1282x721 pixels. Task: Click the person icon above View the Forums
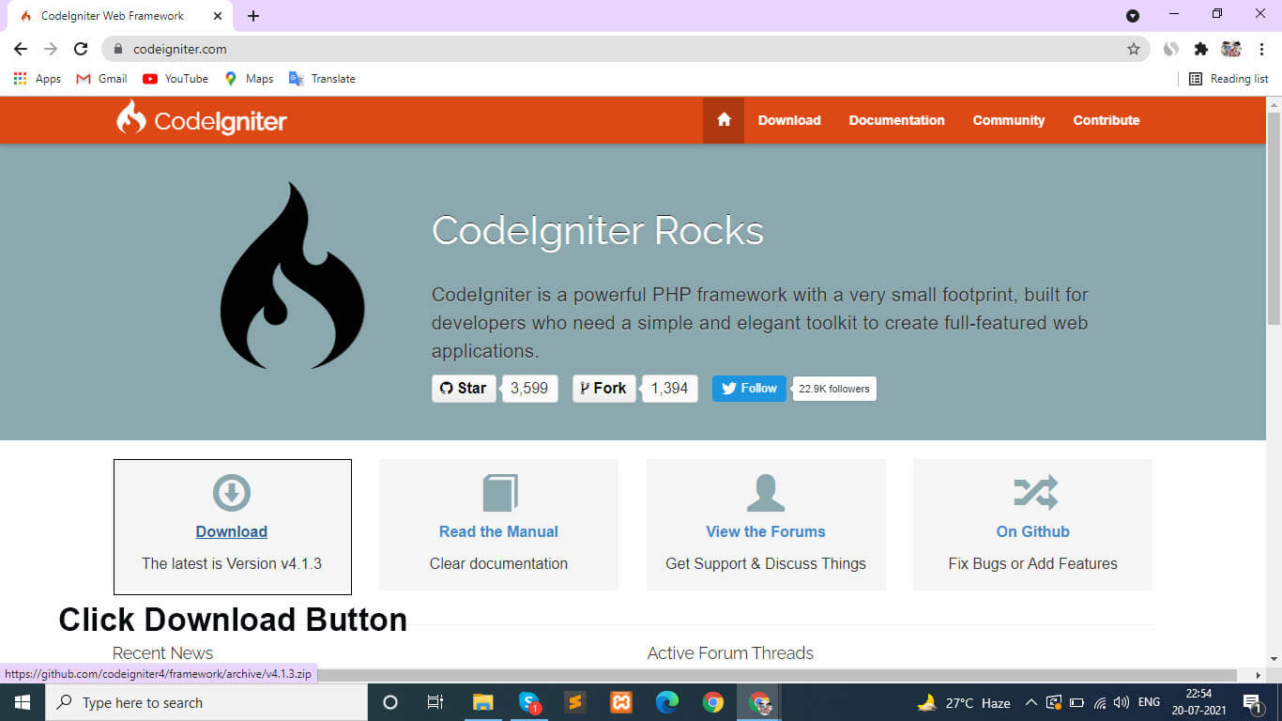(x=765, y=492)
